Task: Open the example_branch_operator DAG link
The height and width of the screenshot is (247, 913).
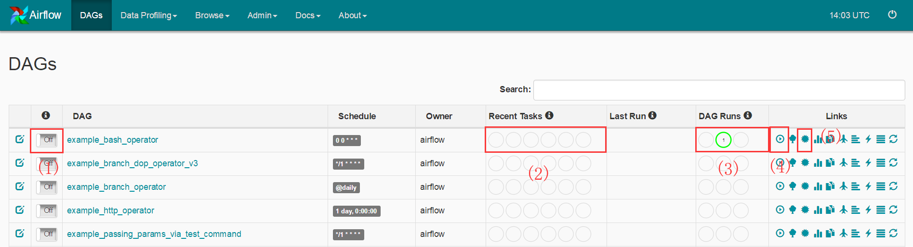Action: [116, 187]
